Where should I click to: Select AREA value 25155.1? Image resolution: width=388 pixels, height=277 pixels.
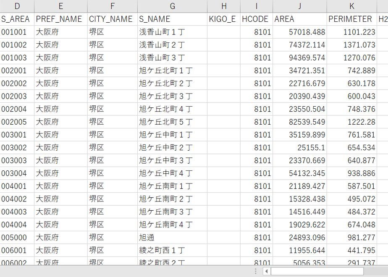pyautogui.click(x=300, y=148)
